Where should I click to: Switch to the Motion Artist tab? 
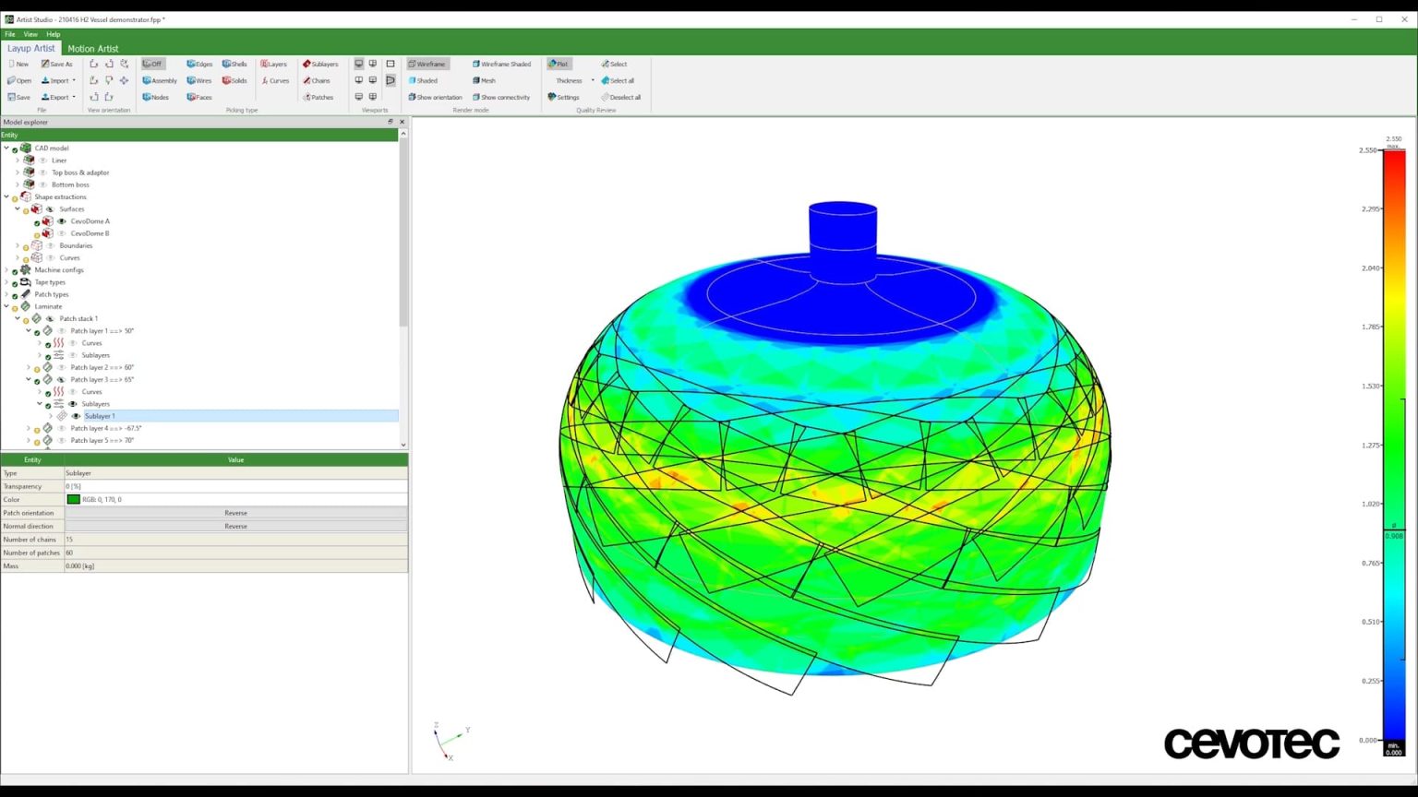tap(92, 48)
